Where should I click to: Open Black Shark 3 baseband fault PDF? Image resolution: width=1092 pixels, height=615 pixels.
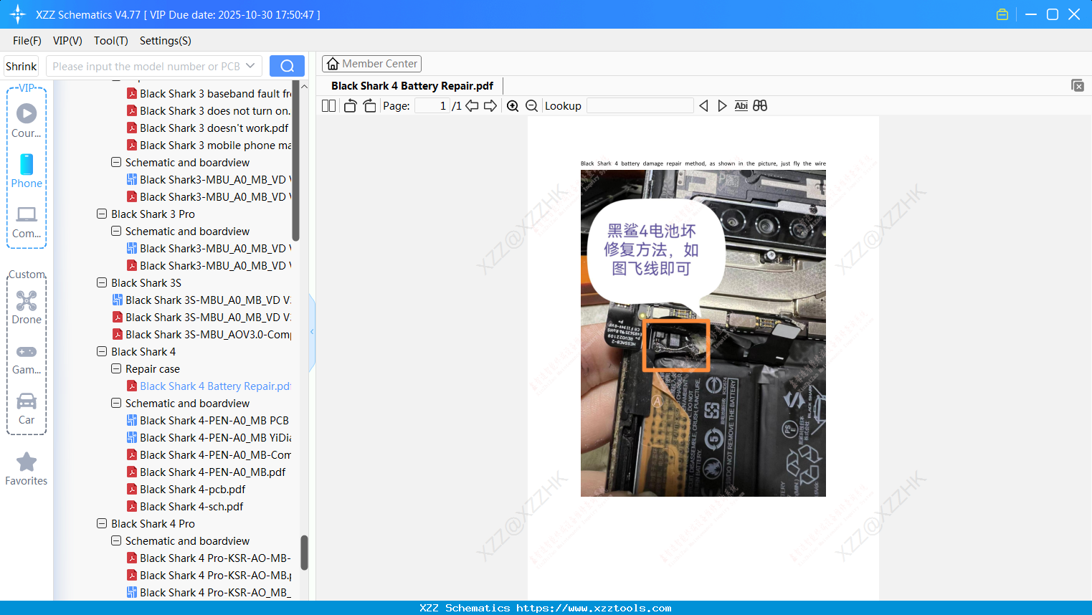click(209, 94)
